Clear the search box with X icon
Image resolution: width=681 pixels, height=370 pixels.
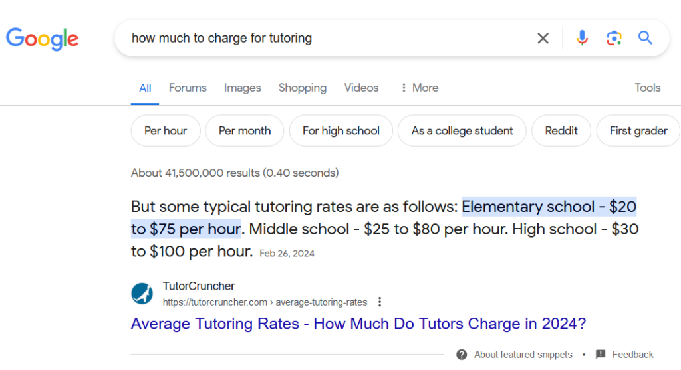pos(543,38)
